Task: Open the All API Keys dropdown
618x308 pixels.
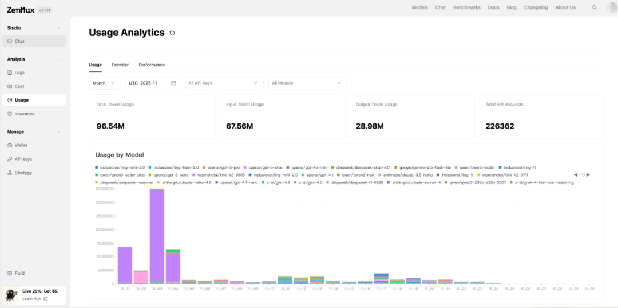Action: coord(224,83)
